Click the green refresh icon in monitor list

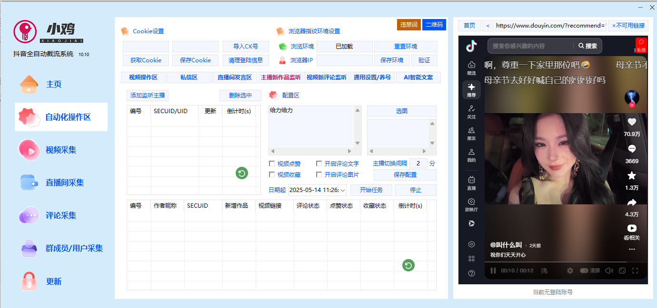pos(241,173)
